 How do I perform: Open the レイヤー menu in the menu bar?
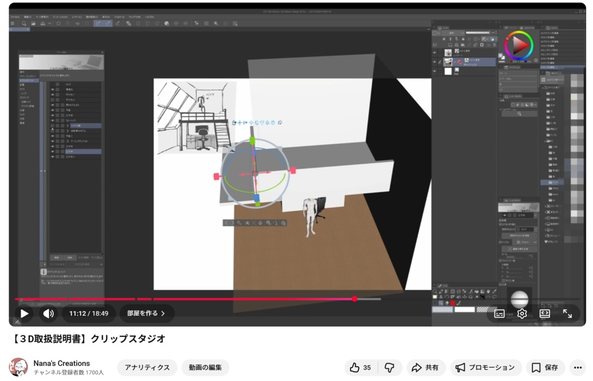point(78,16)
